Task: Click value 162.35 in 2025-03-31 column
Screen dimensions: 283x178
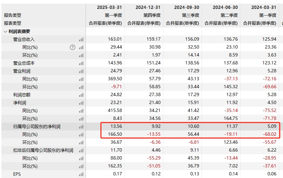Action: (x=115, y=166)
